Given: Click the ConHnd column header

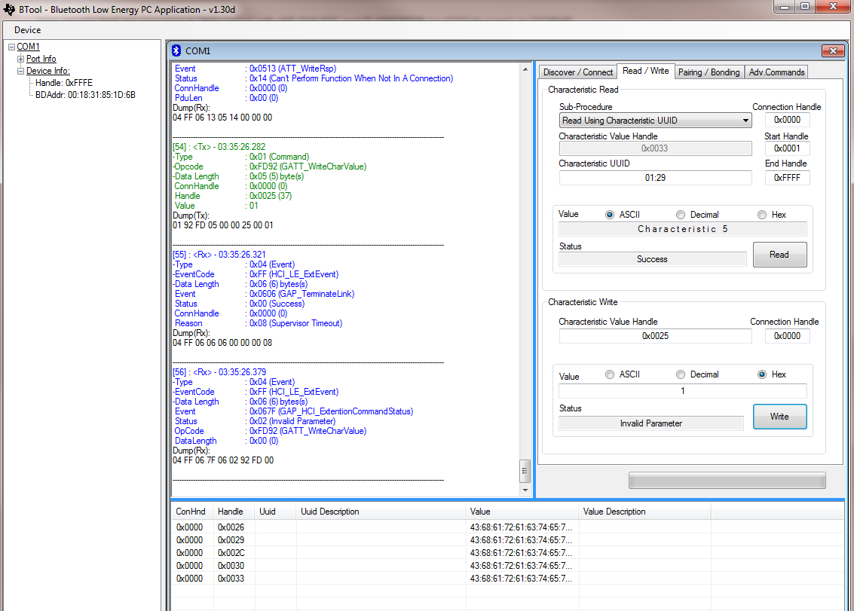Looking at the screenshot, I should 191,512.
